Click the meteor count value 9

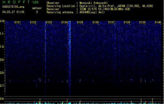point(37,12)
